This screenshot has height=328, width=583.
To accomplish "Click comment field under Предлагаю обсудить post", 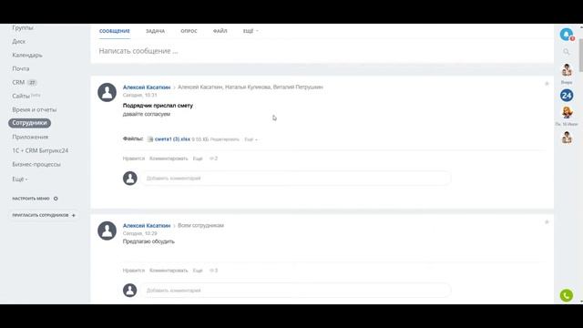I will [295, 291].
